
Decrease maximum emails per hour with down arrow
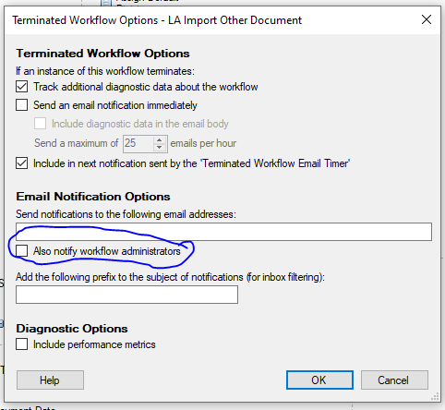[x=159, y=147]
